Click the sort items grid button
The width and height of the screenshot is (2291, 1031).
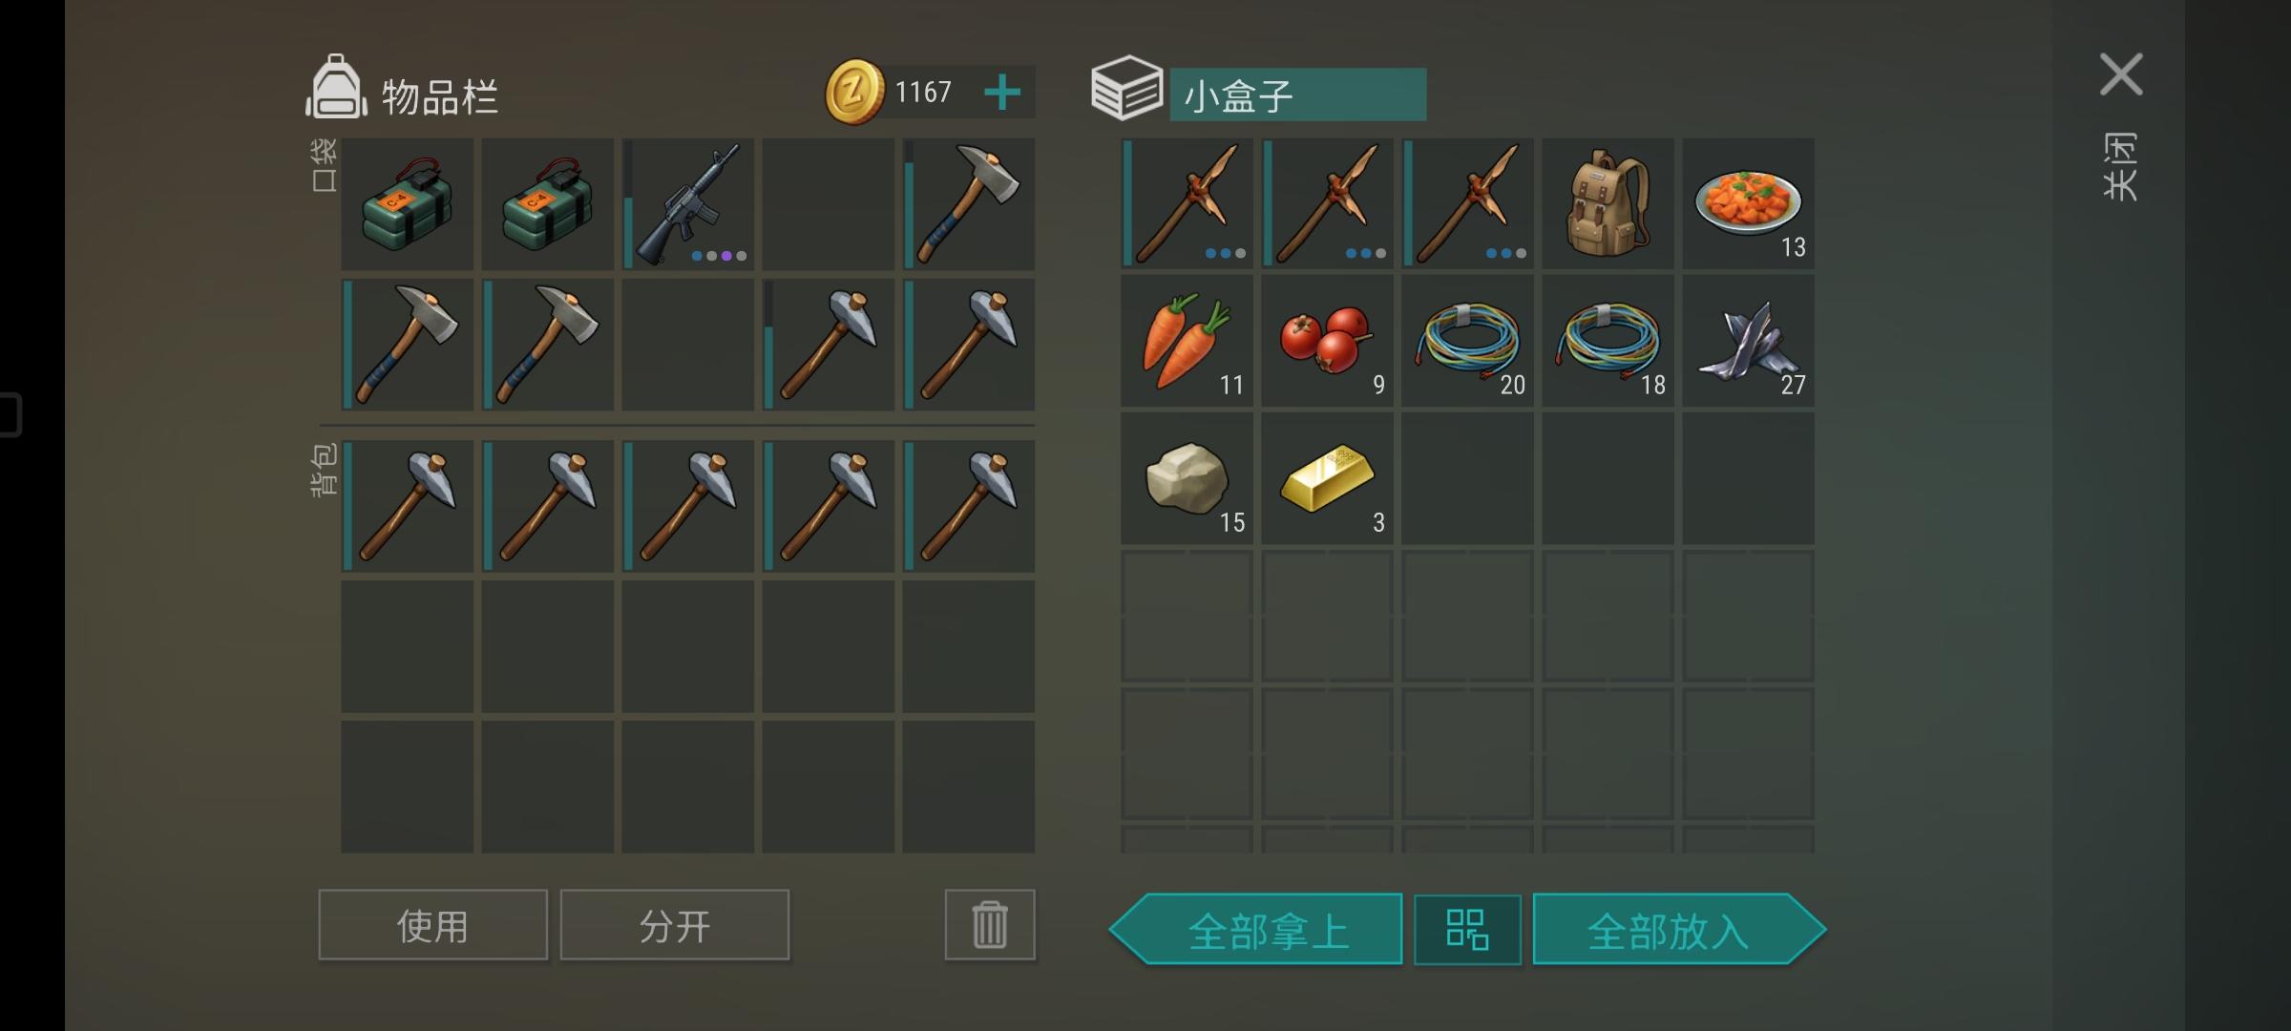coord(1467,930)
